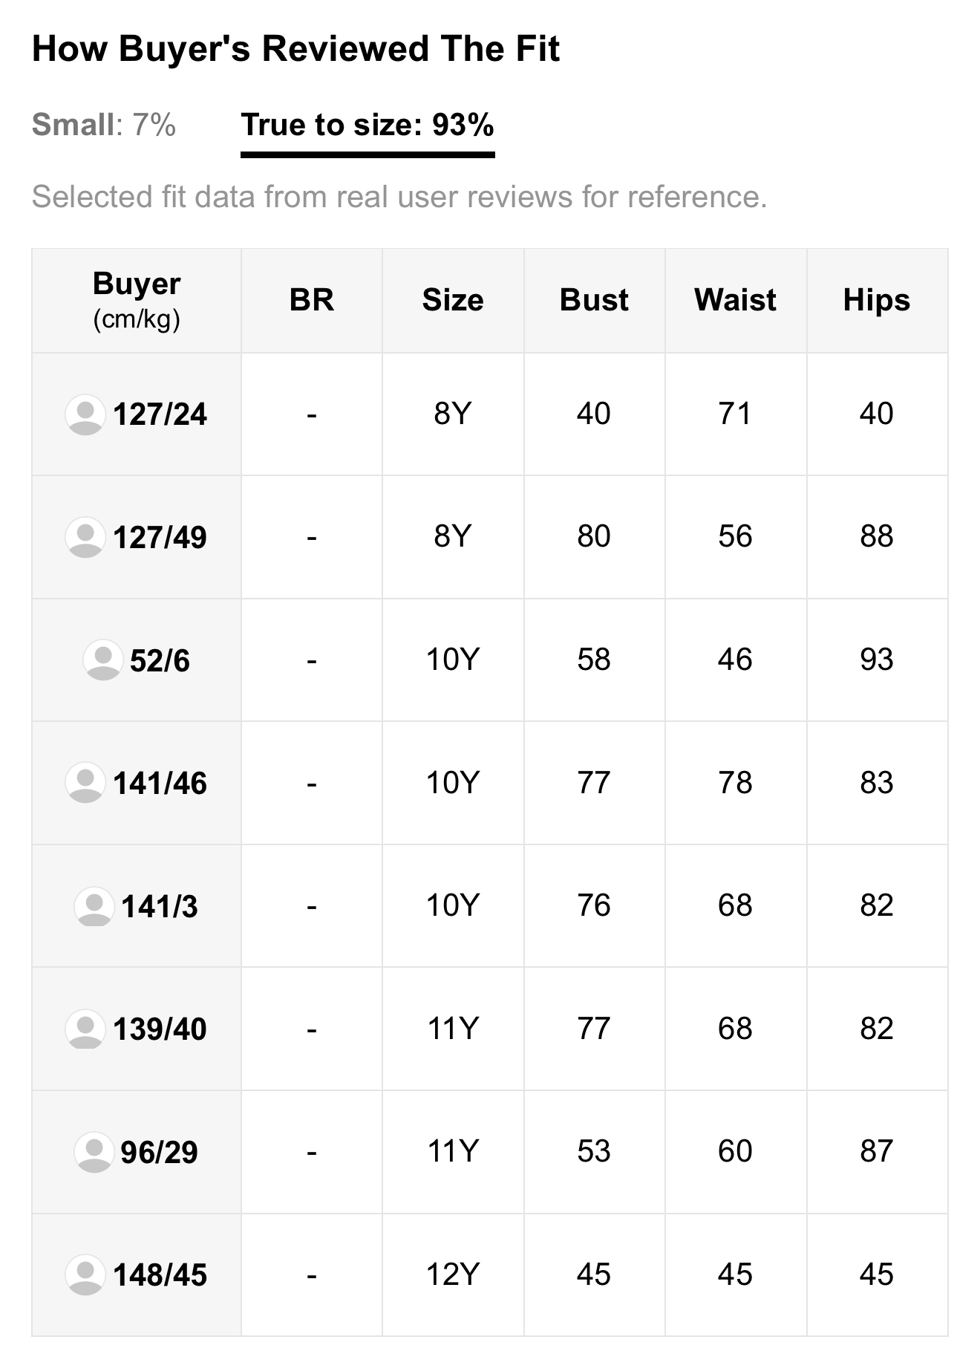Screen dimensions: 980x1351
Task: Click avatar icon of buyer 127/49
Action: click(x=85, y=537)
